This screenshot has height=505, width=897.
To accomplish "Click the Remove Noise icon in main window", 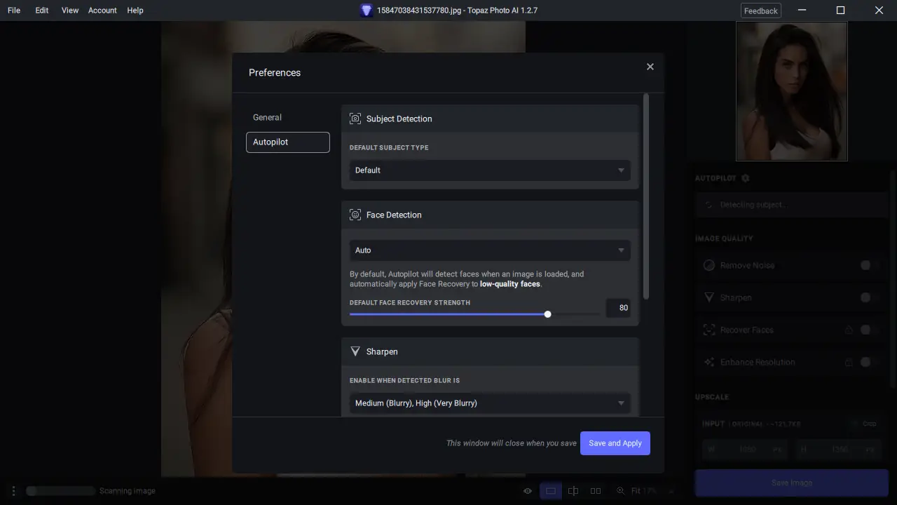I will pos(708,265).
